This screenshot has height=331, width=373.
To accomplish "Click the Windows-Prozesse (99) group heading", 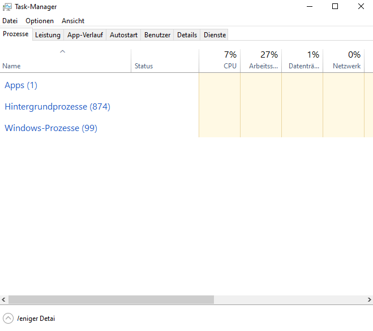I will click(x=51, y=128).
